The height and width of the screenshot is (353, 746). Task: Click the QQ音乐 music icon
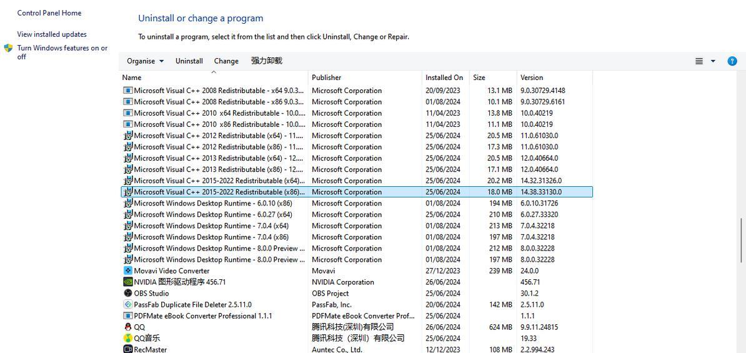tap(128, 338)
